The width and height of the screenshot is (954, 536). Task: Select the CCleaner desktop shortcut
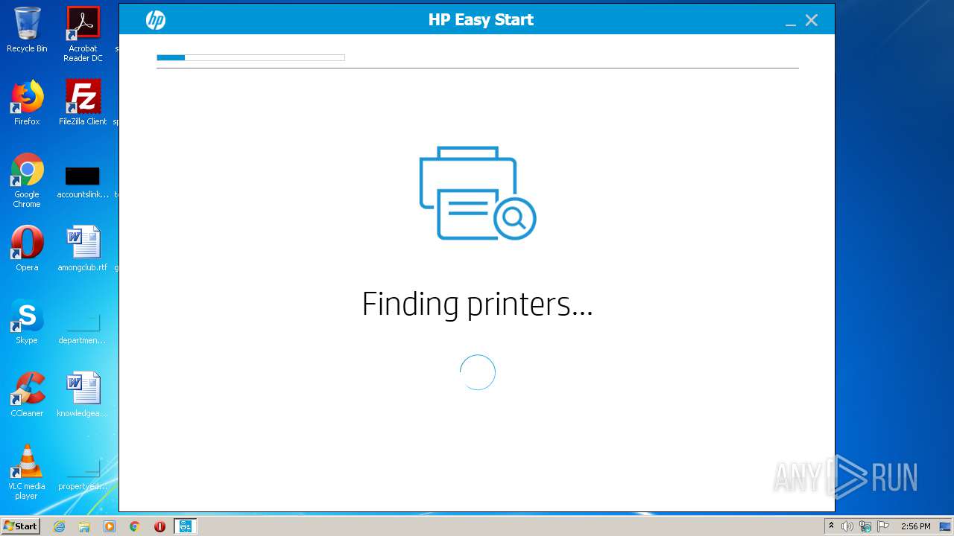pos(27,395)
